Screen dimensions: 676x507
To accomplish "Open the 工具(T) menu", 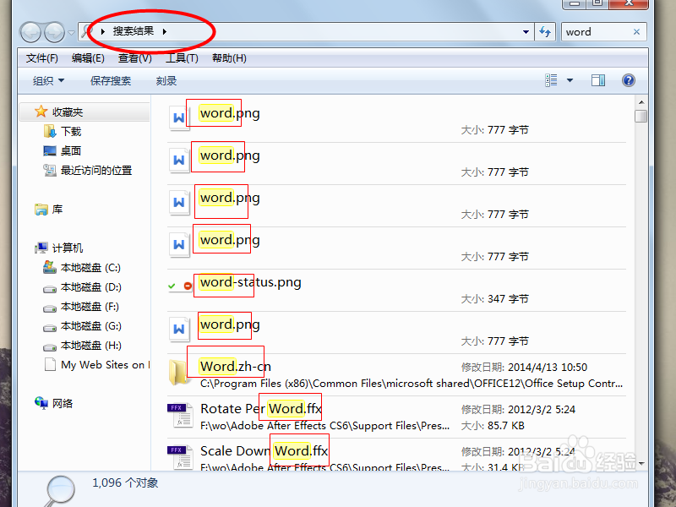I will (182, 58).
